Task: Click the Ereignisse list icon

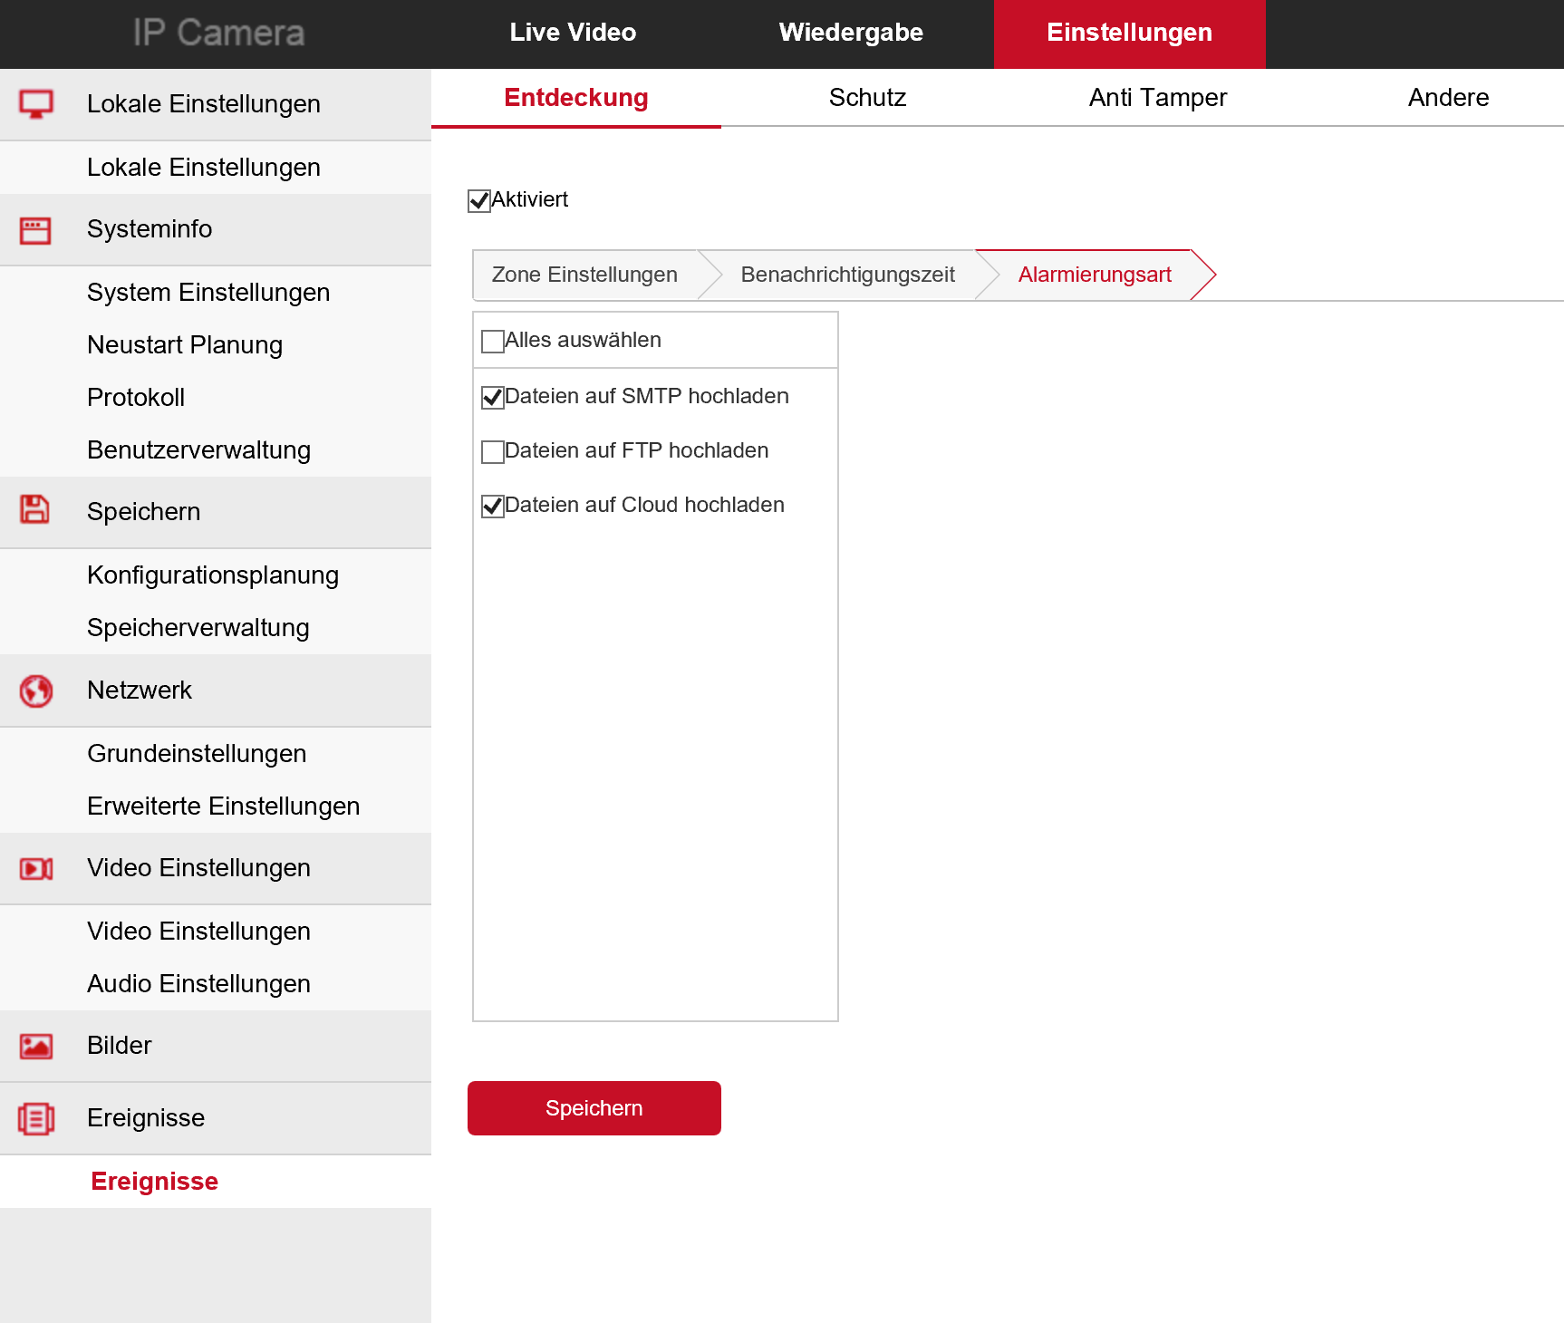Action: [x=36, y=1119]
